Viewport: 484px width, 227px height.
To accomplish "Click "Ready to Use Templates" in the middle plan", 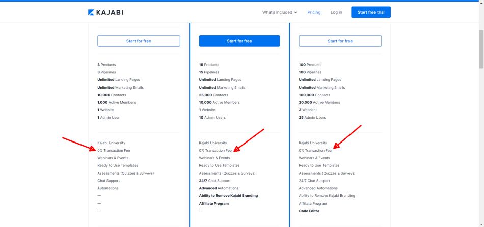I will coord(219,165).
